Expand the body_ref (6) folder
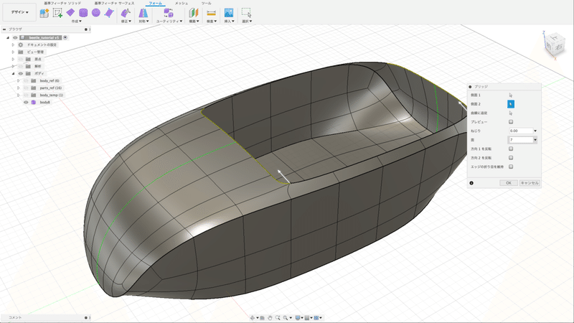This screenshot has height=323, width=574. click(x=18, y=80)
